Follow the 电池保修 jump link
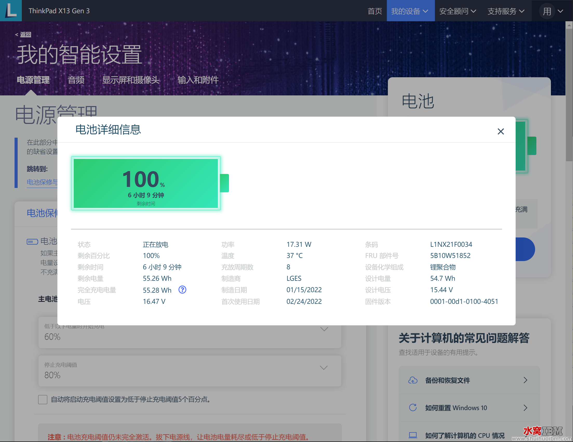Screen dimensions: 573x442 pos(42,182)
